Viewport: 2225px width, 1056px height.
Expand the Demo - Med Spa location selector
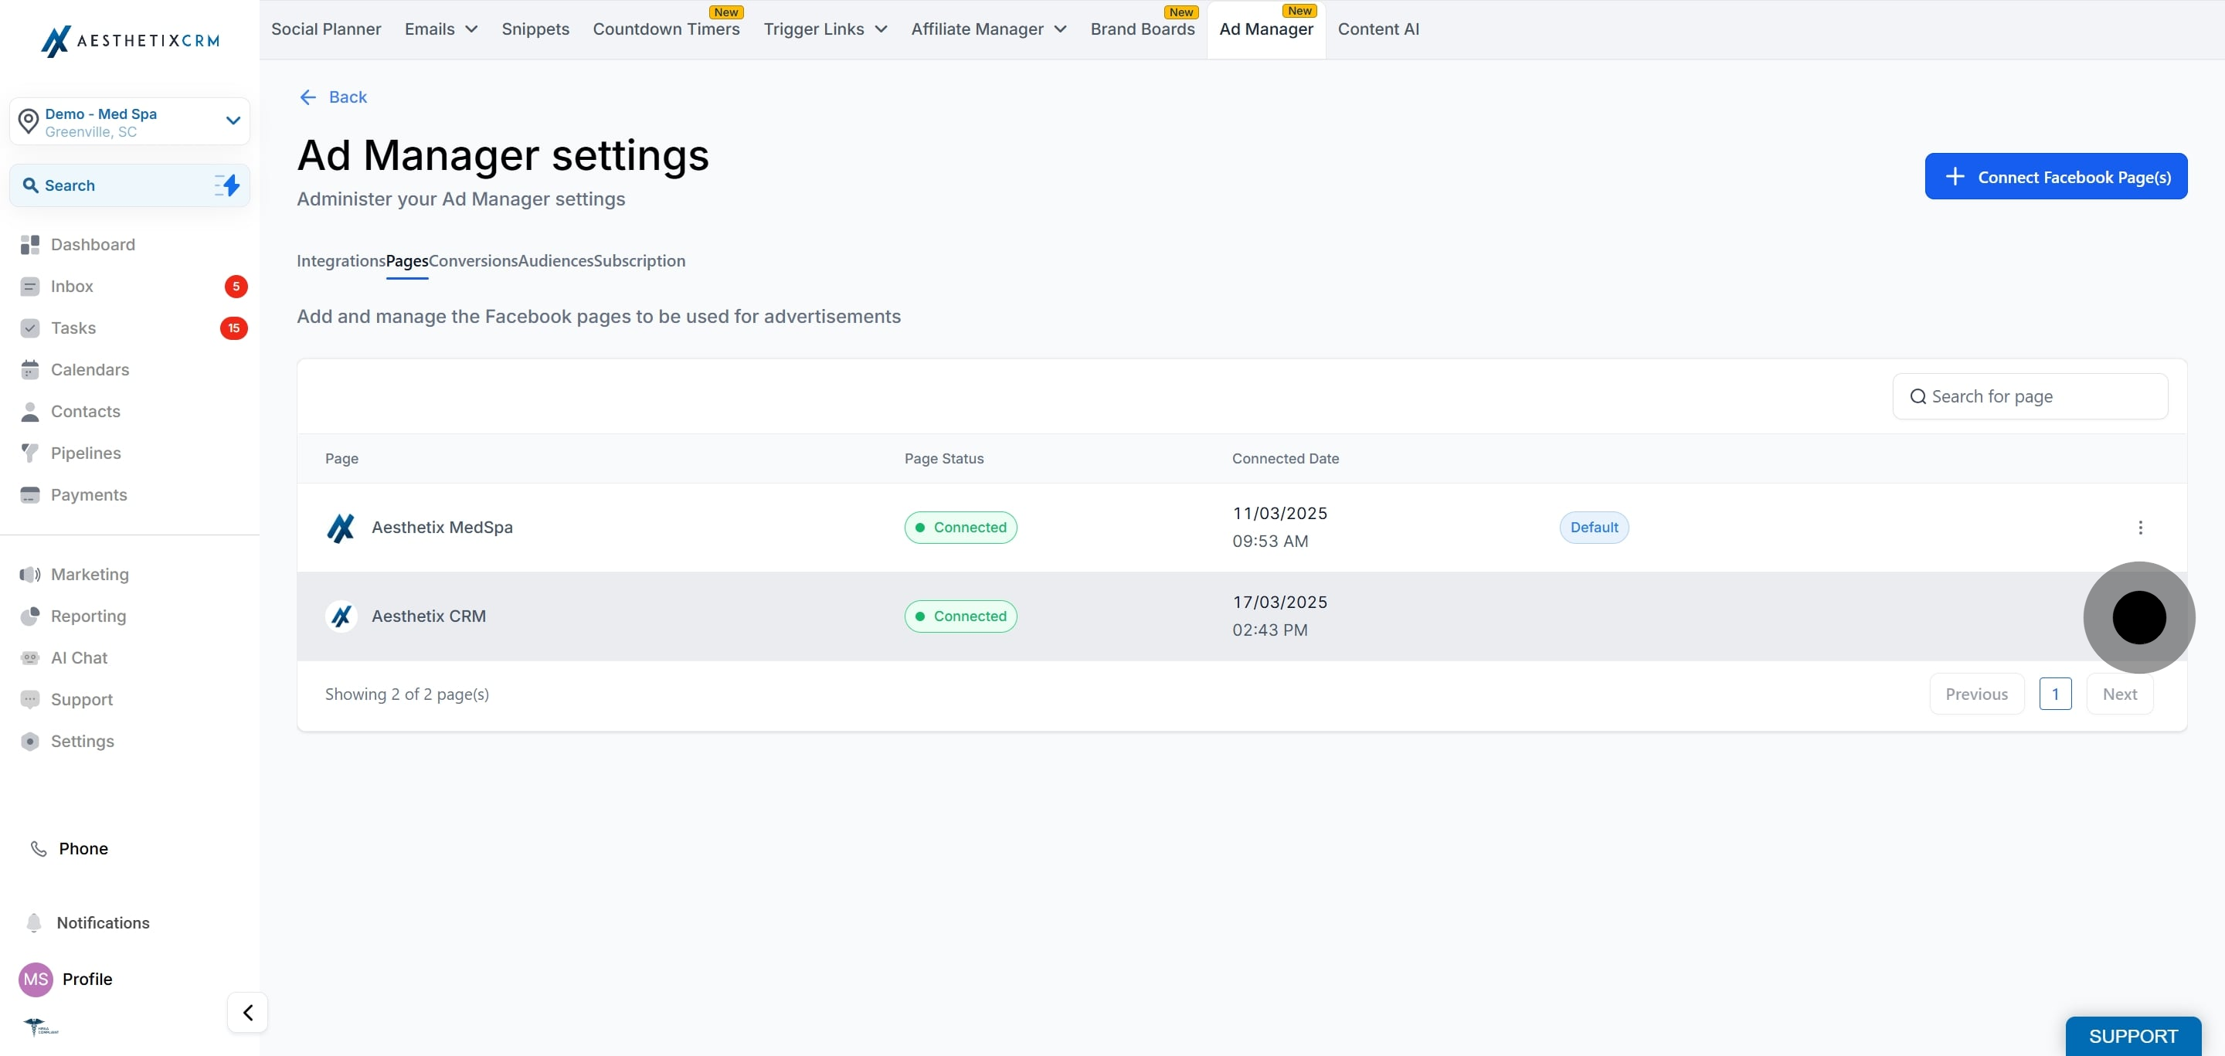233,121
